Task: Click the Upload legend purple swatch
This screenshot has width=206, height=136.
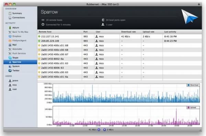Action: [x=188, y=108]
